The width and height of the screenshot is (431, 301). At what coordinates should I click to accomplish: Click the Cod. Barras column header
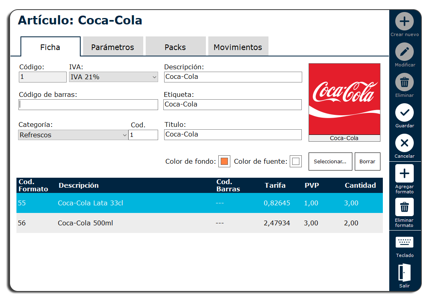tap(228, 186)
